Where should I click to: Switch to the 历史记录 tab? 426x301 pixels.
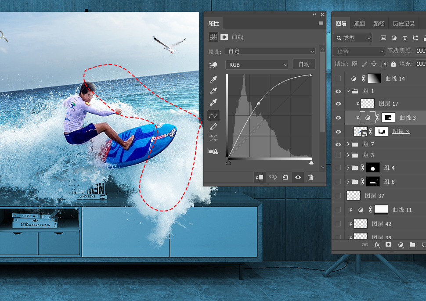(404, 24)
